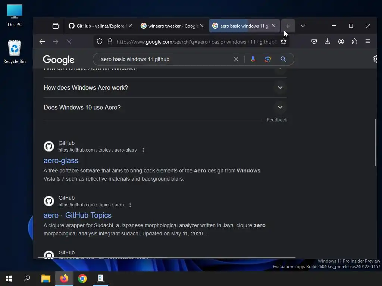Screen dimensions: 382x286
Task: Search by image with Google Lens
Action: (268, 59)
